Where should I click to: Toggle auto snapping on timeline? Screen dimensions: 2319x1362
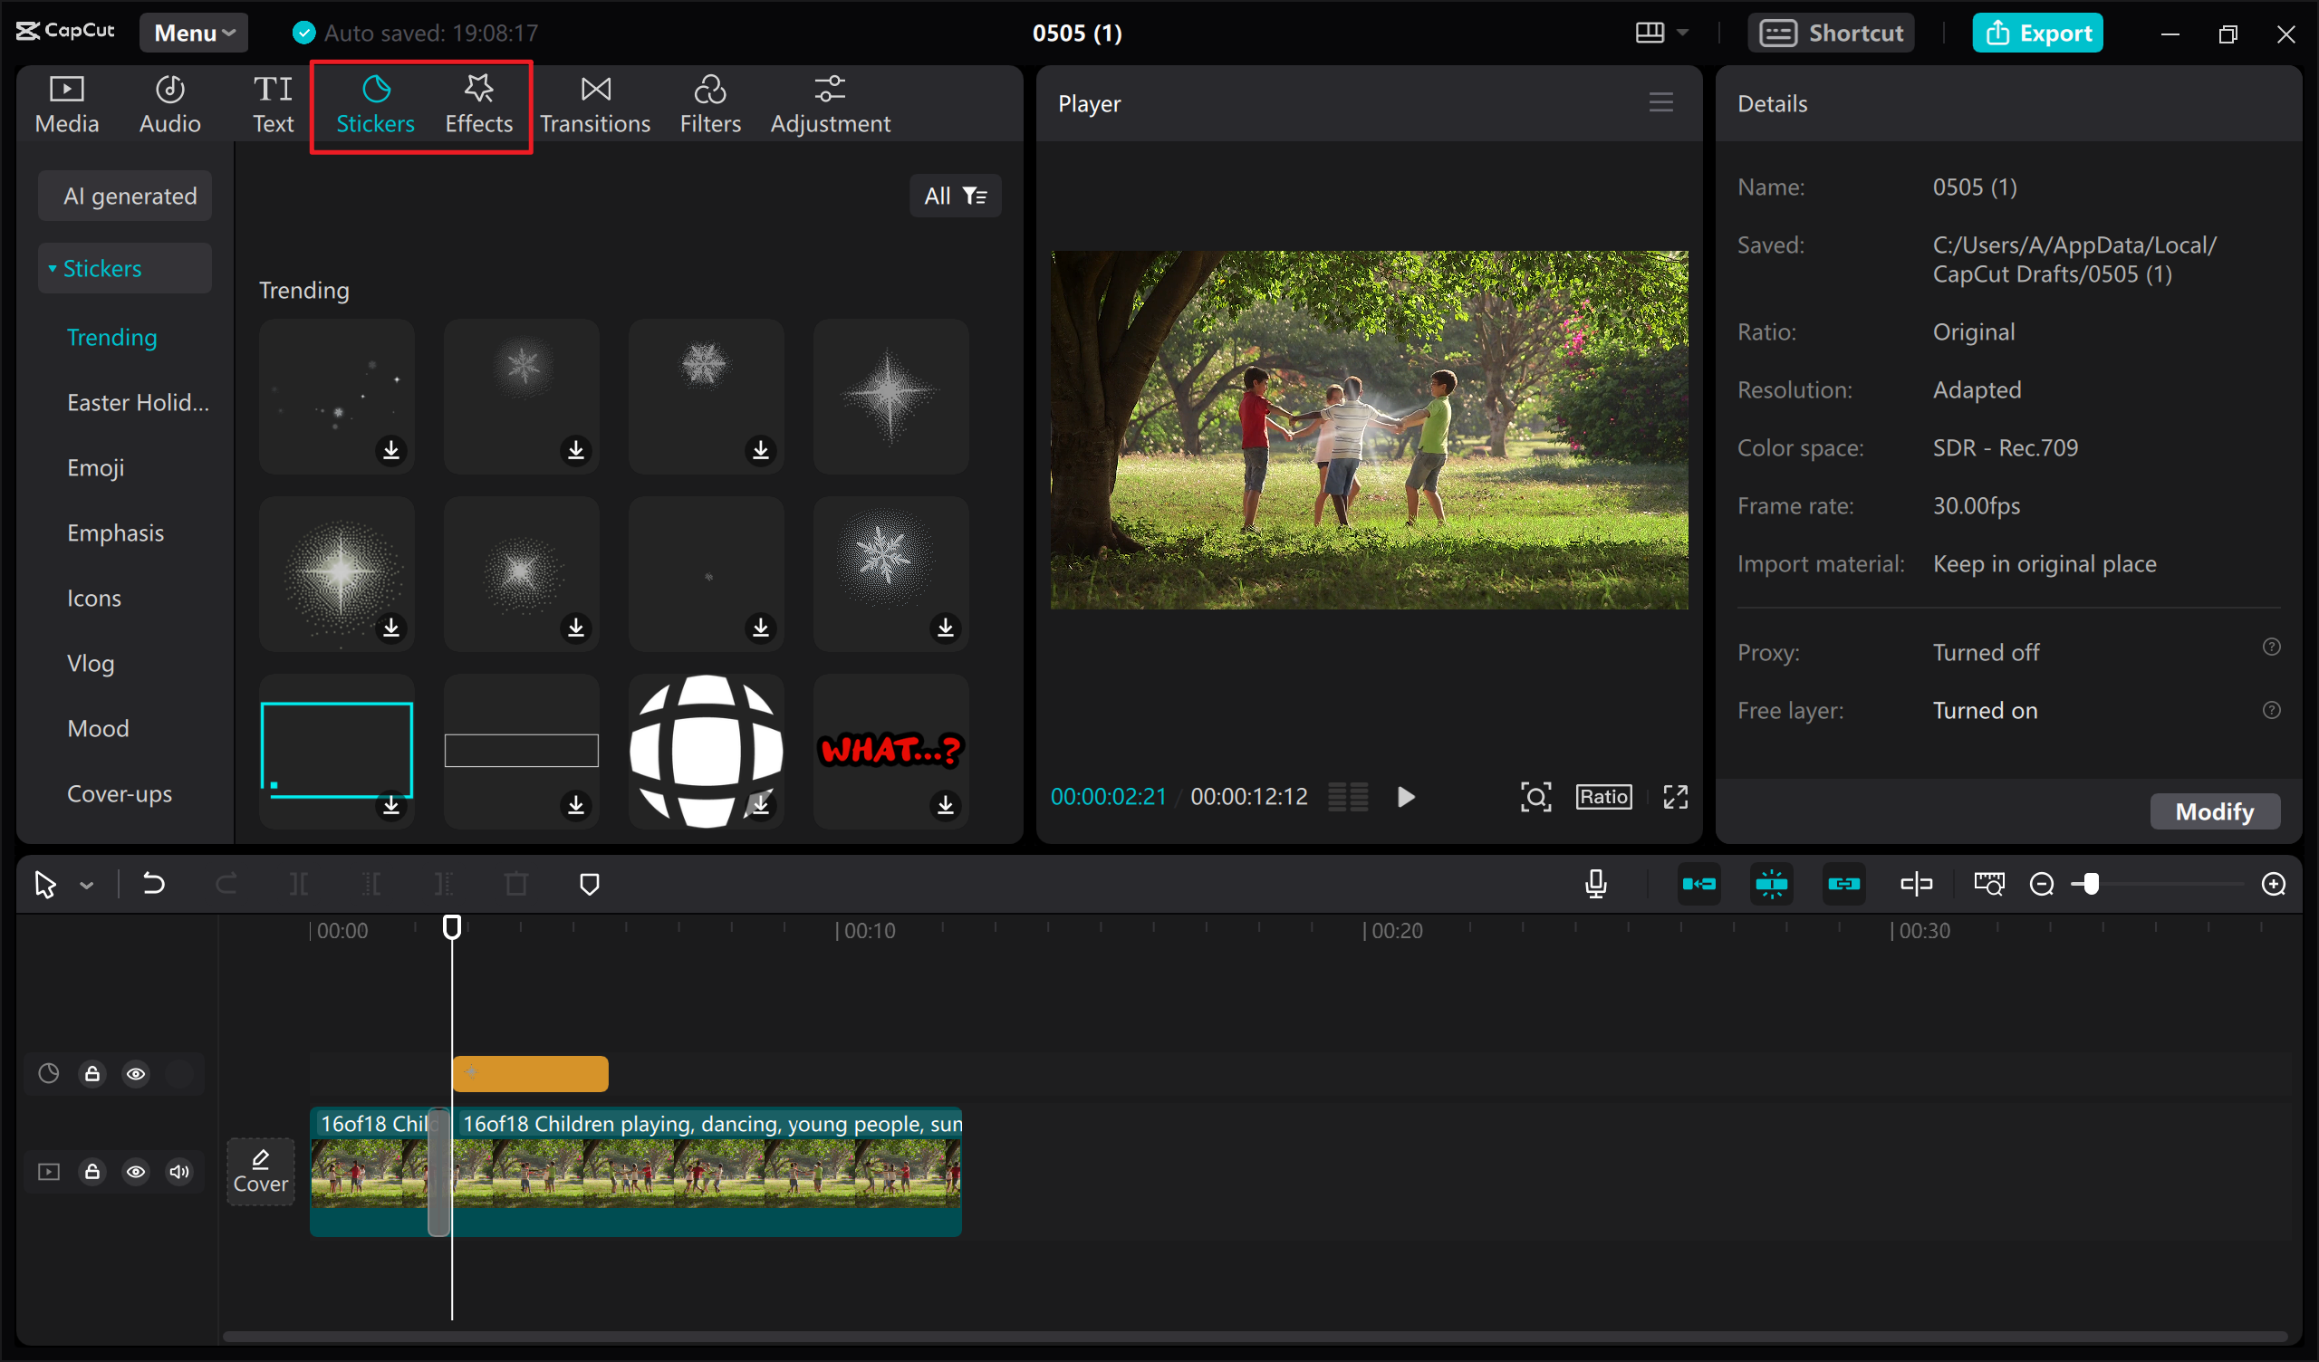tap(1771, 885)
